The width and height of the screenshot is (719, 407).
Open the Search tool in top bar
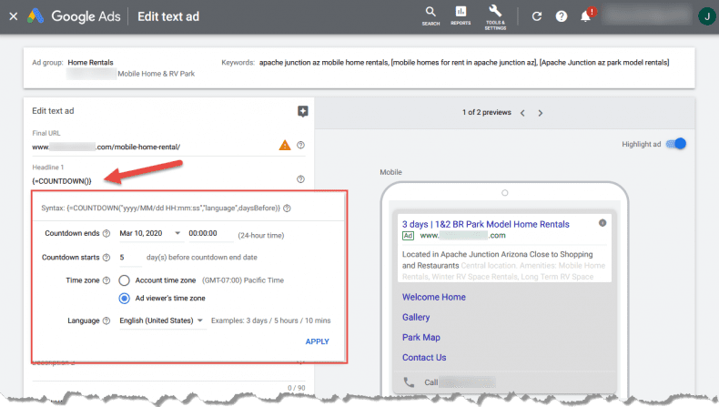coord(430,15)
